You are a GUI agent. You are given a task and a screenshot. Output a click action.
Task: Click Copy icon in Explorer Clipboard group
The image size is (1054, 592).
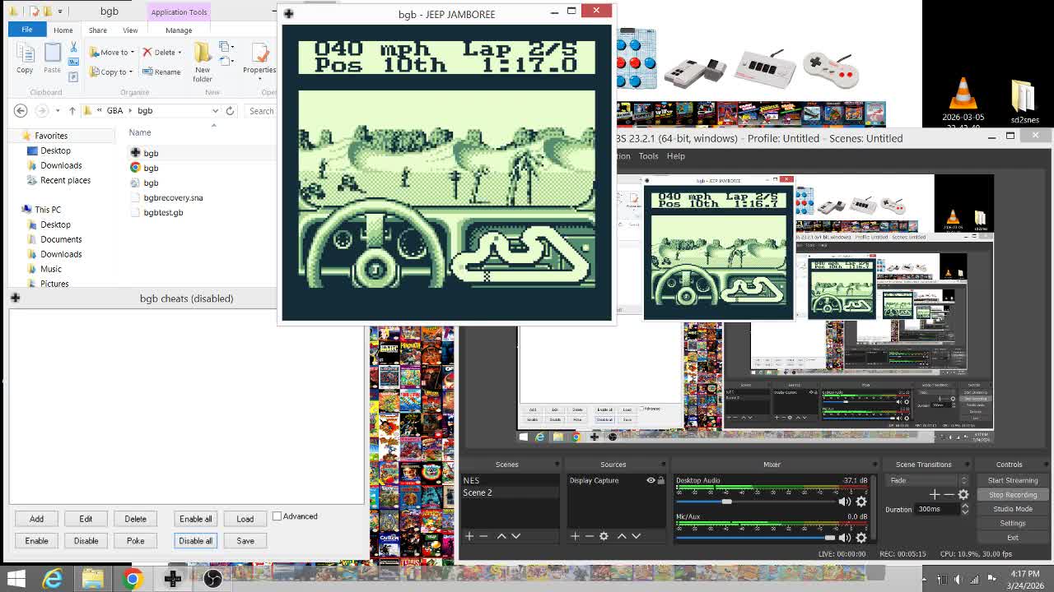coord(25,58)
